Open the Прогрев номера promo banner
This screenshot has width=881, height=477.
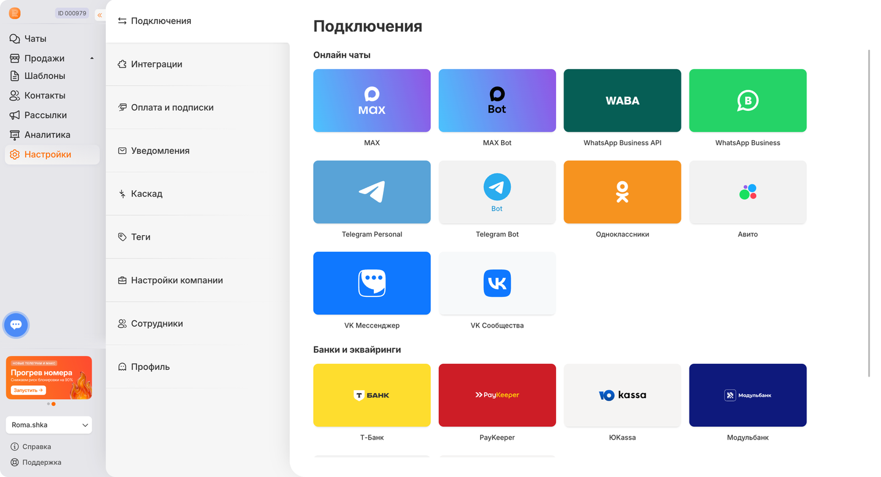[49, 378]
